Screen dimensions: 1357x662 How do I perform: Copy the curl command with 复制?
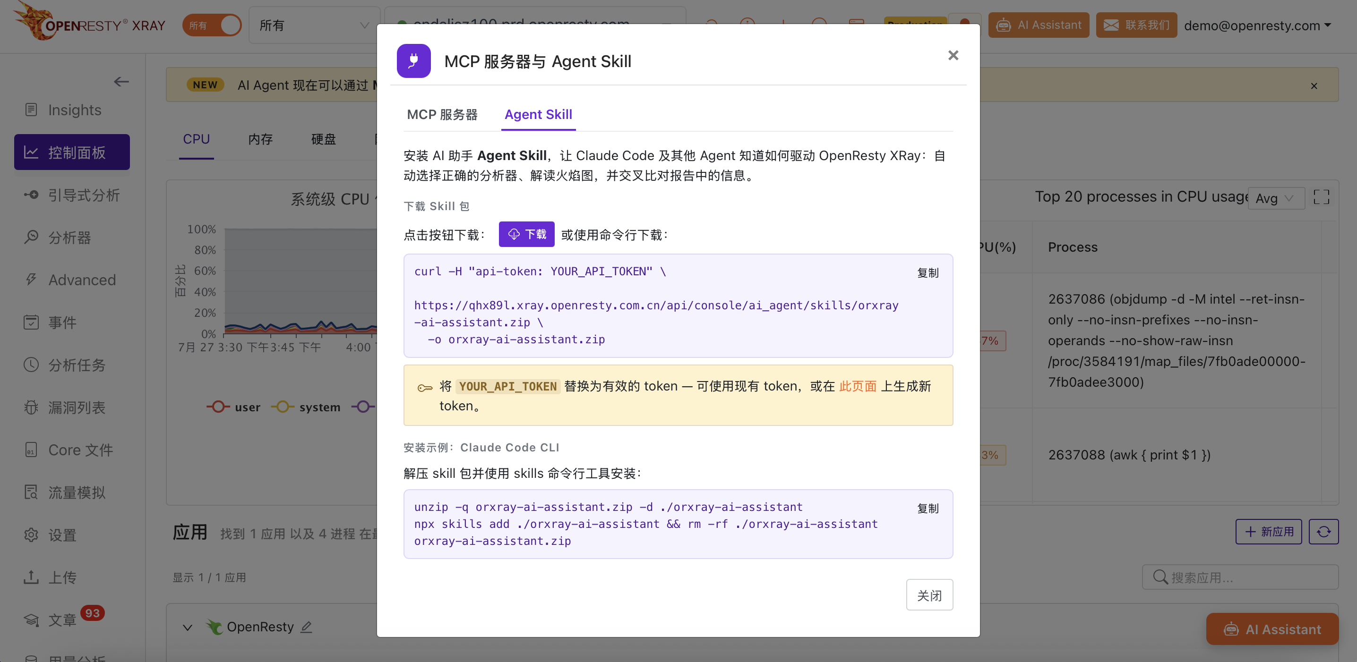coord(928,272)
